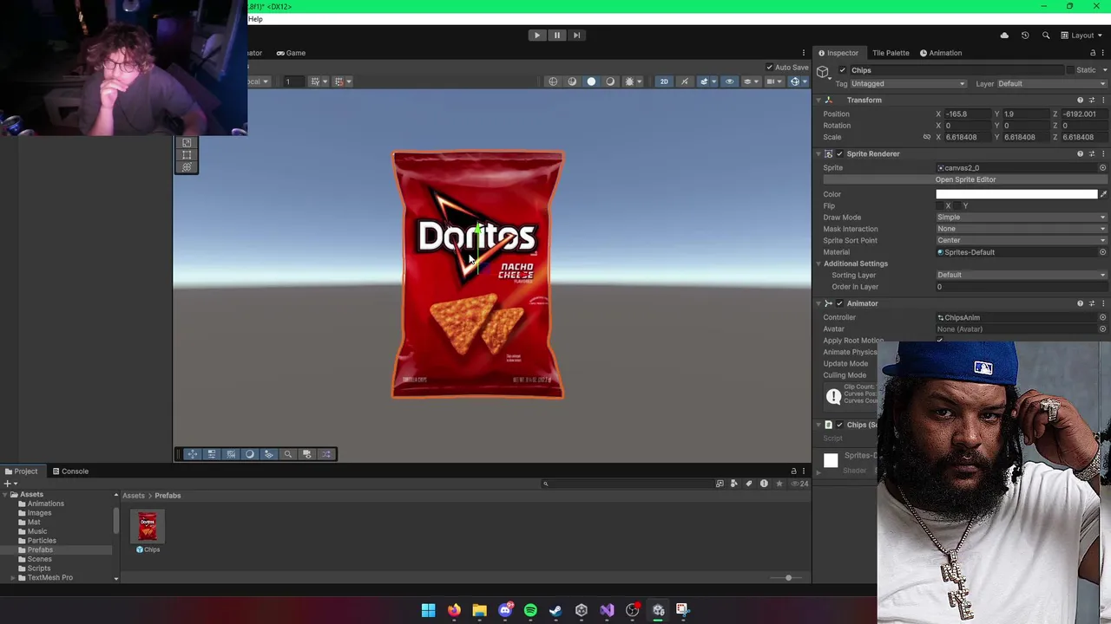
Task: Open the Help menu
Action: [255, 19]
